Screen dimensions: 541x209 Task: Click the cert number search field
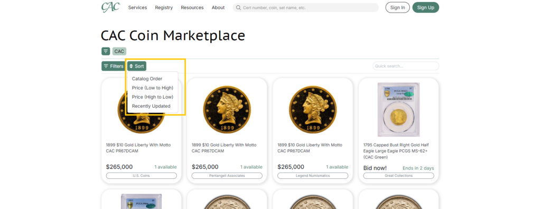click(x=305, y=7)
